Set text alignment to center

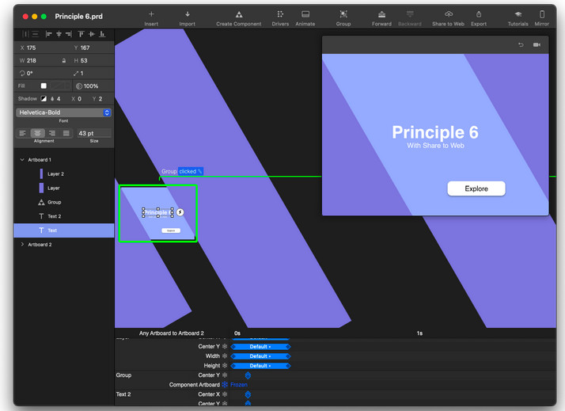(37, 133)
